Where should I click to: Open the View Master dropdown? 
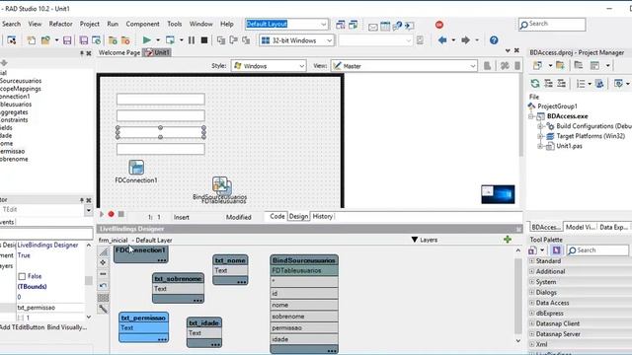[x=473, y=66]
